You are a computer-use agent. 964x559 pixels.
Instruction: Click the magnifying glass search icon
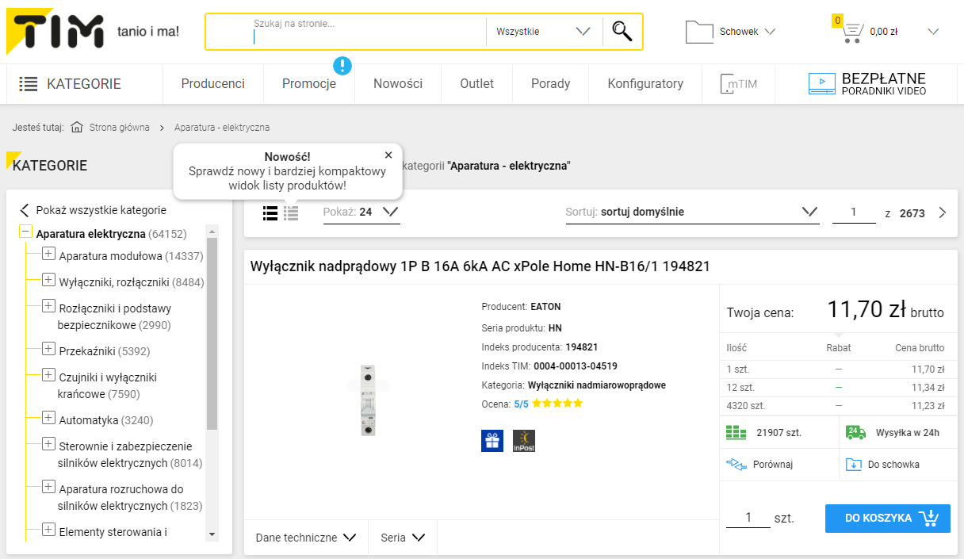click(x=622, y=32)
